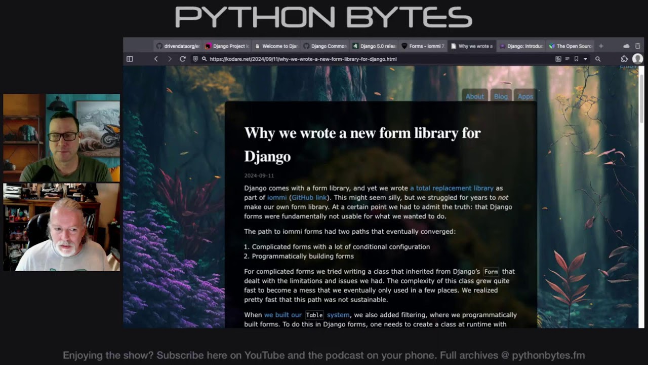The width and height of the screenshot is (648, 365).
Task: Switch to the Django 5.0 release tab
Action: coord(374,46)
